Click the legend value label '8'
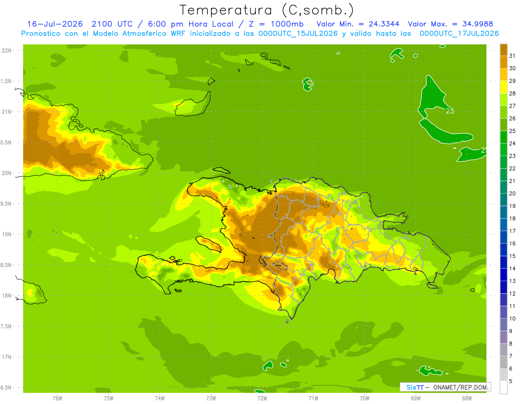 [x=511, y=343]
